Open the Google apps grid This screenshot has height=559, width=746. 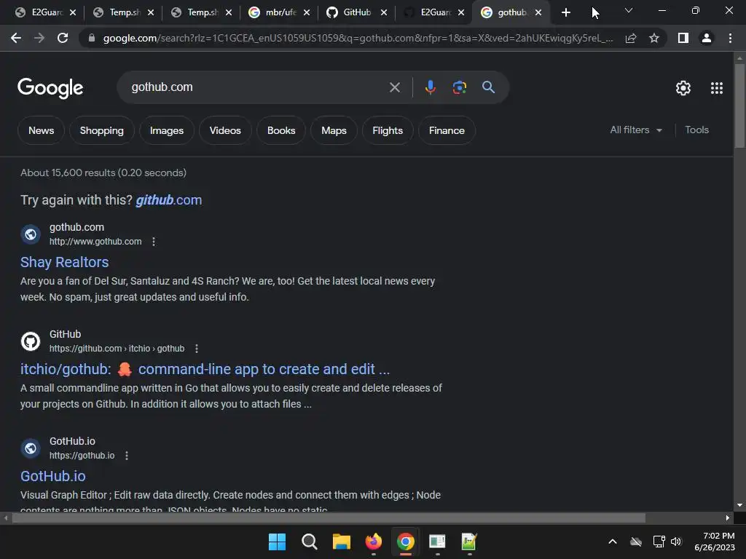pyautogui.click(x=717, y=88)
